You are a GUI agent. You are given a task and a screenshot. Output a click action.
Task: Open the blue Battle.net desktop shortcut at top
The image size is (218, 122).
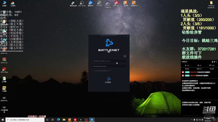tap(90, 4)
